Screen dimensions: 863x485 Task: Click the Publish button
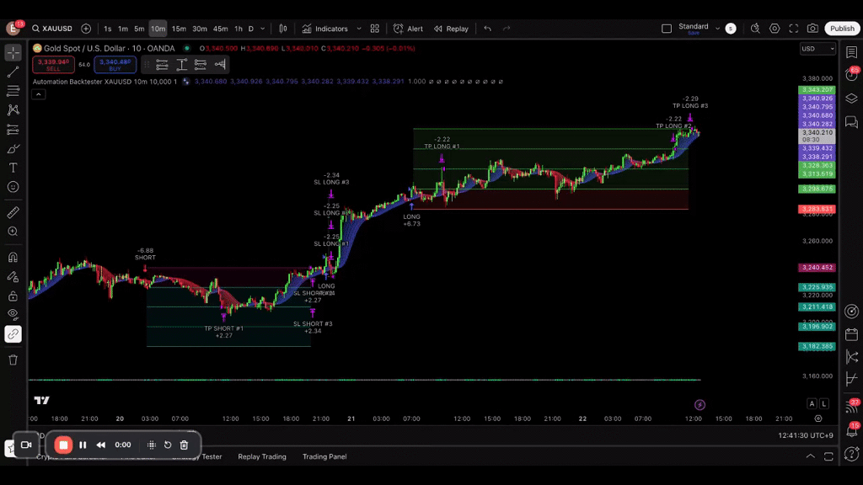(x=842, y=28)
